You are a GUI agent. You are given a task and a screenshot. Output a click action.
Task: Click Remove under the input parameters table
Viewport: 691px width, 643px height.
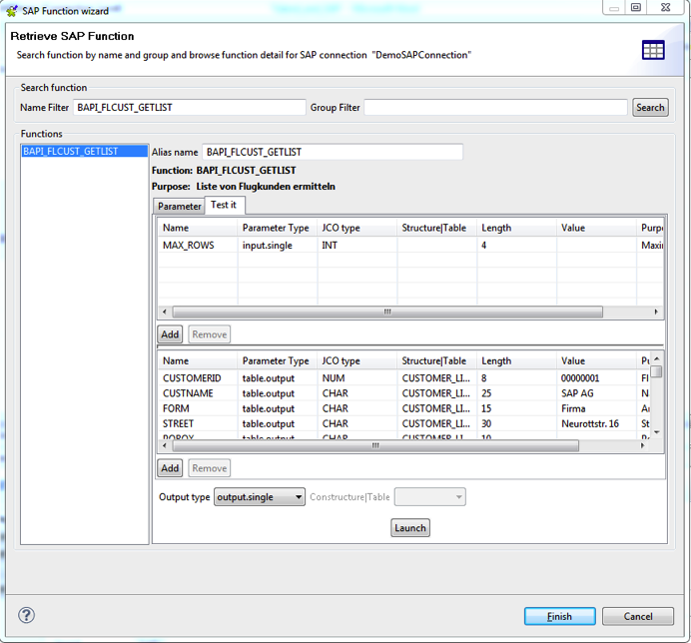coord(210,334)
